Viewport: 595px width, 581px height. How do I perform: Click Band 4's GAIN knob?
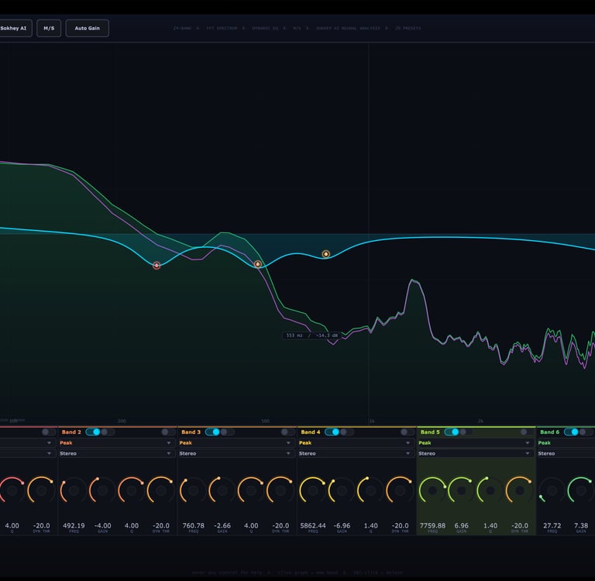pyautogui.click(x=342, y=490)
